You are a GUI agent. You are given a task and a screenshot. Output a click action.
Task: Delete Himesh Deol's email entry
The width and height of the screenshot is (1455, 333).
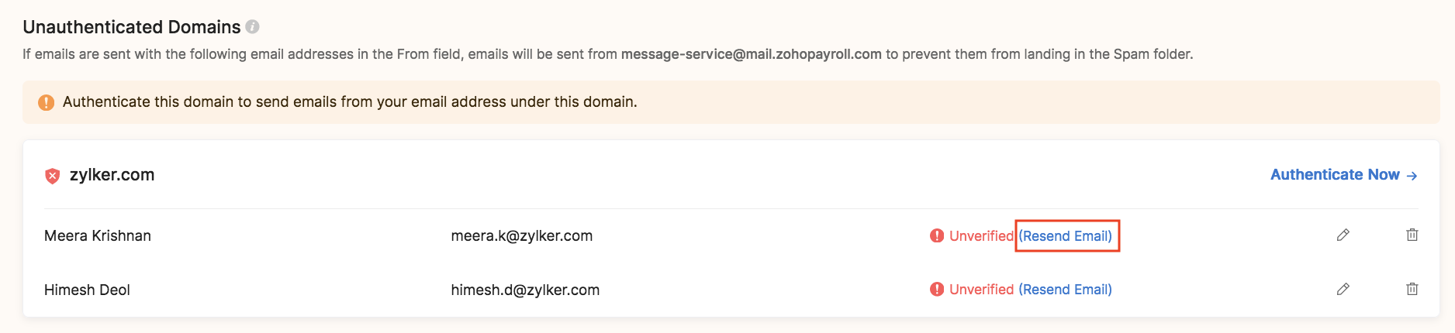(x=1412, y=290)
